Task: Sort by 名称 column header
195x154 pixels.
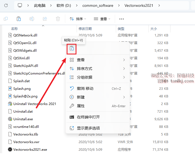Action: [14, 29]
